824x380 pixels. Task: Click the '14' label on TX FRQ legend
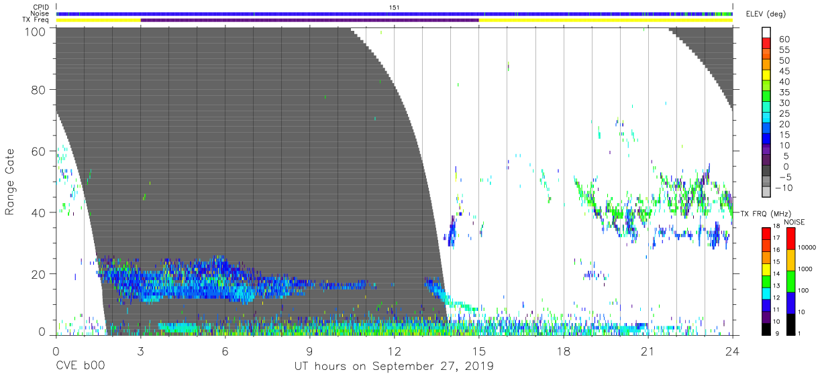778,273
